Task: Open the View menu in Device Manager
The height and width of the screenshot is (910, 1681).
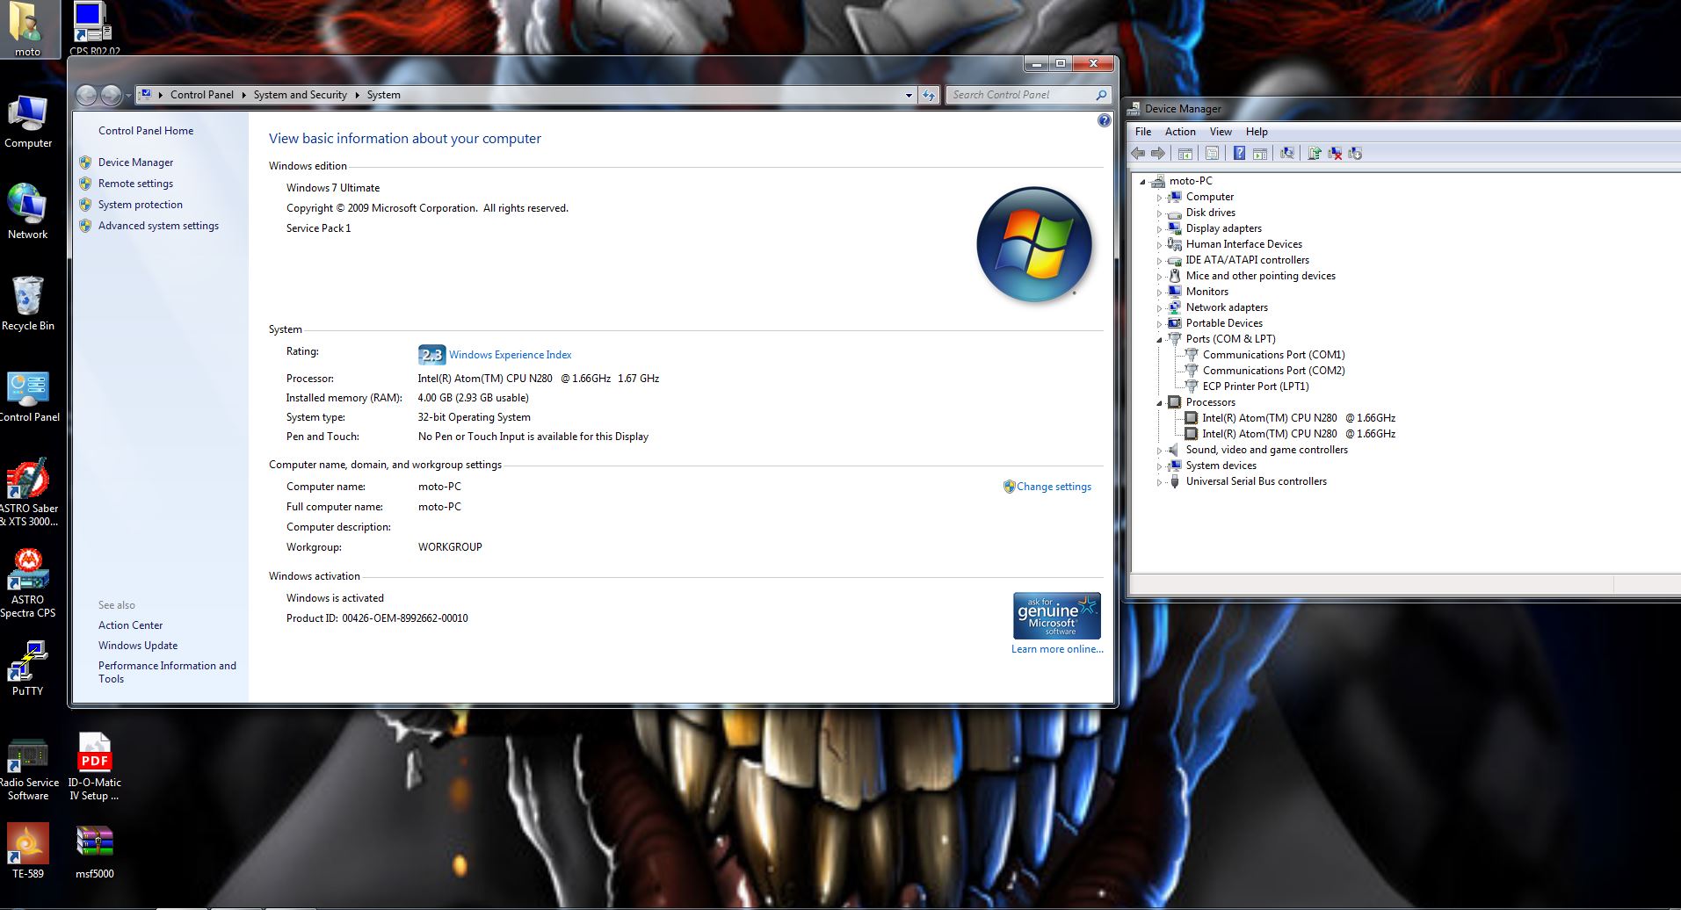Action: 1220,132
